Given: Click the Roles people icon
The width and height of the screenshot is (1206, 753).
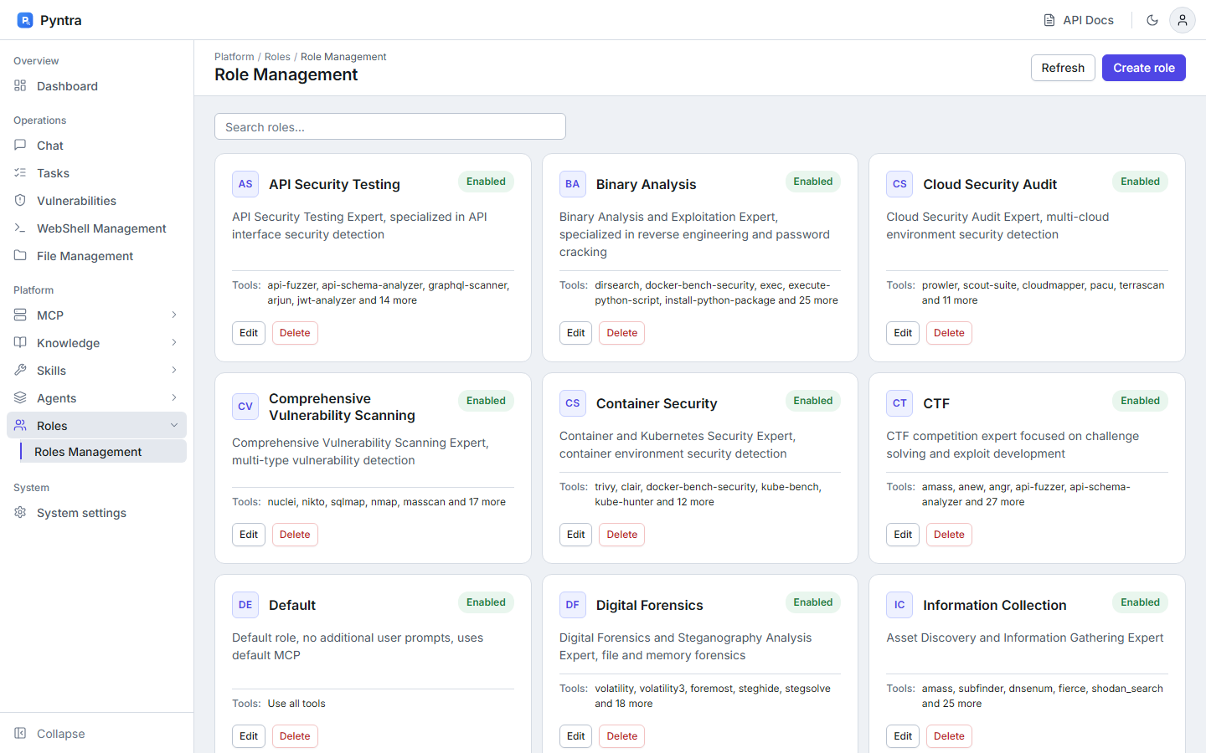Looking at the screenshot, I should (x=20, y=426).
